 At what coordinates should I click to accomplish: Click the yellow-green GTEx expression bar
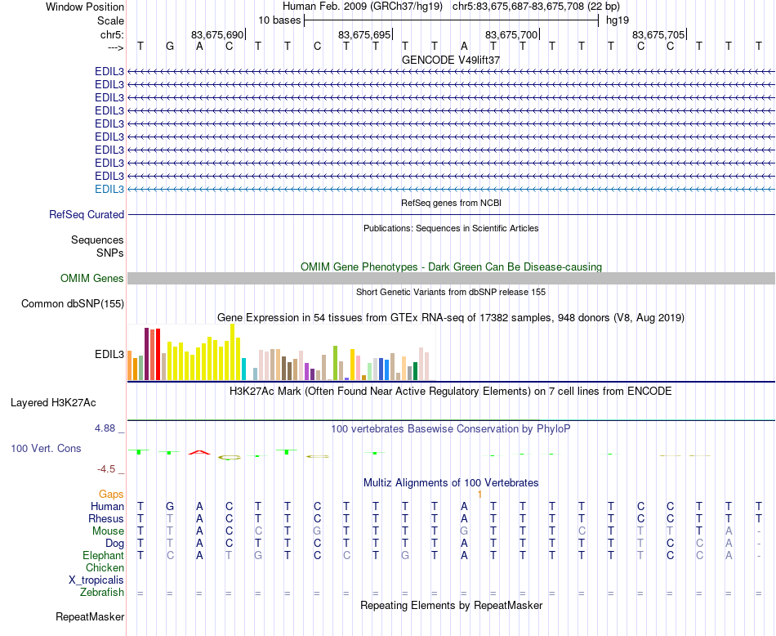coord(335,363)
